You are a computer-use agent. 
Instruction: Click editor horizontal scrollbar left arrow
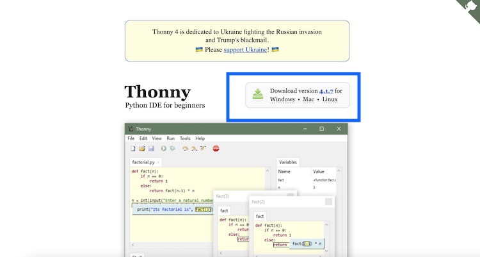pyautogui.click(x=132, y=245)
